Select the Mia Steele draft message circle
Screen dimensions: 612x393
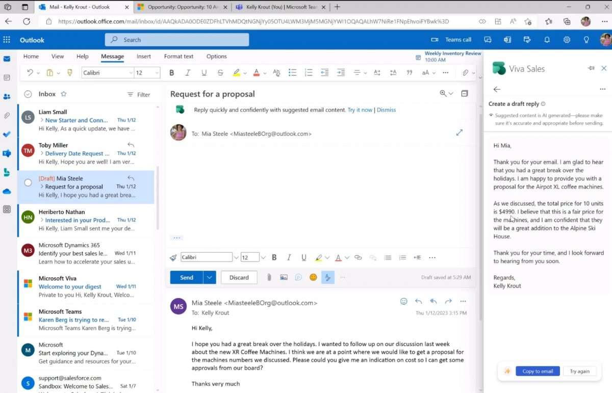(28, 182)
